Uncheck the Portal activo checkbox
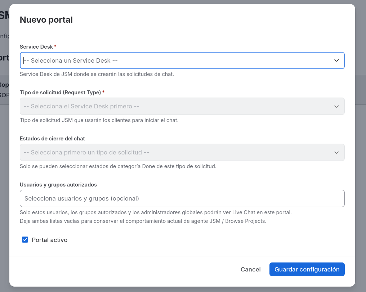366x292 pixels. [x=25, y=240]
